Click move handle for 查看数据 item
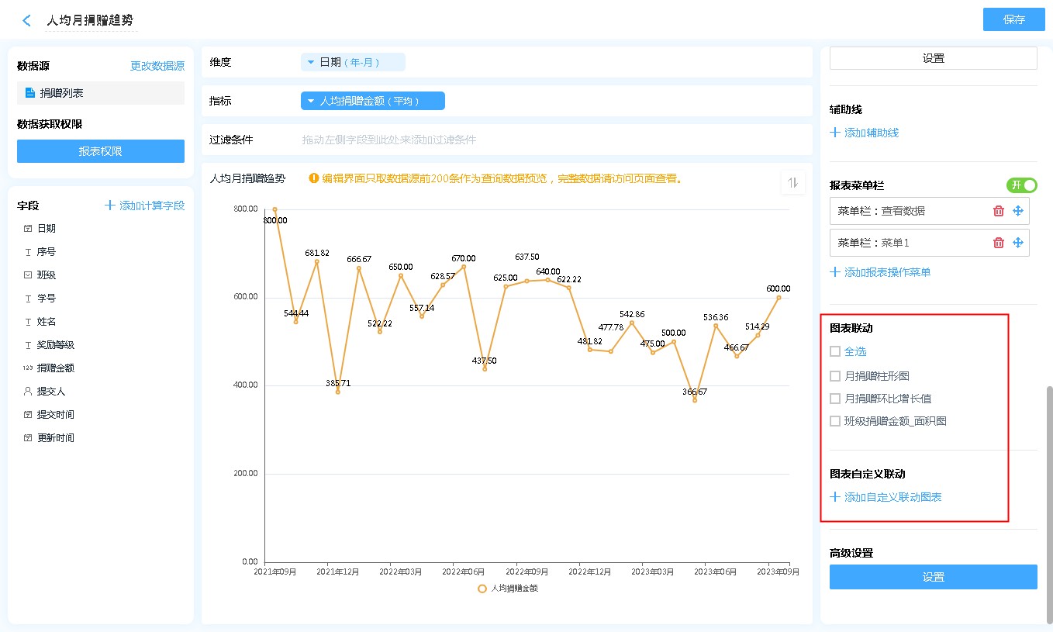This screenshot has width=1053, height=632. (x=1018, y=211)
